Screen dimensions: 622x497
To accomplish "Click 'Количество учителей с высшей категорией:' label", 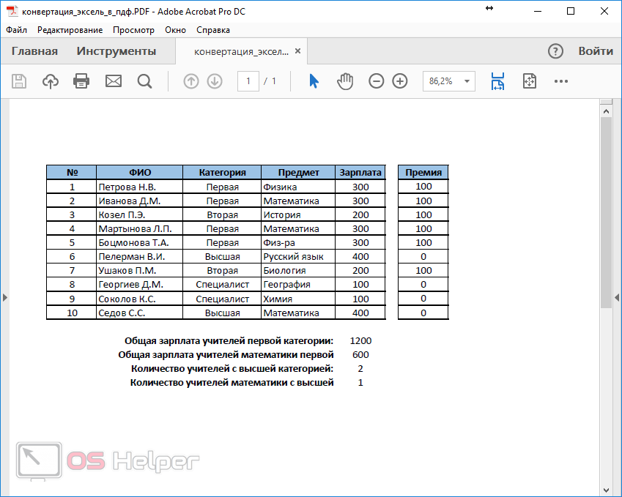I will click(x=232, y=369).
